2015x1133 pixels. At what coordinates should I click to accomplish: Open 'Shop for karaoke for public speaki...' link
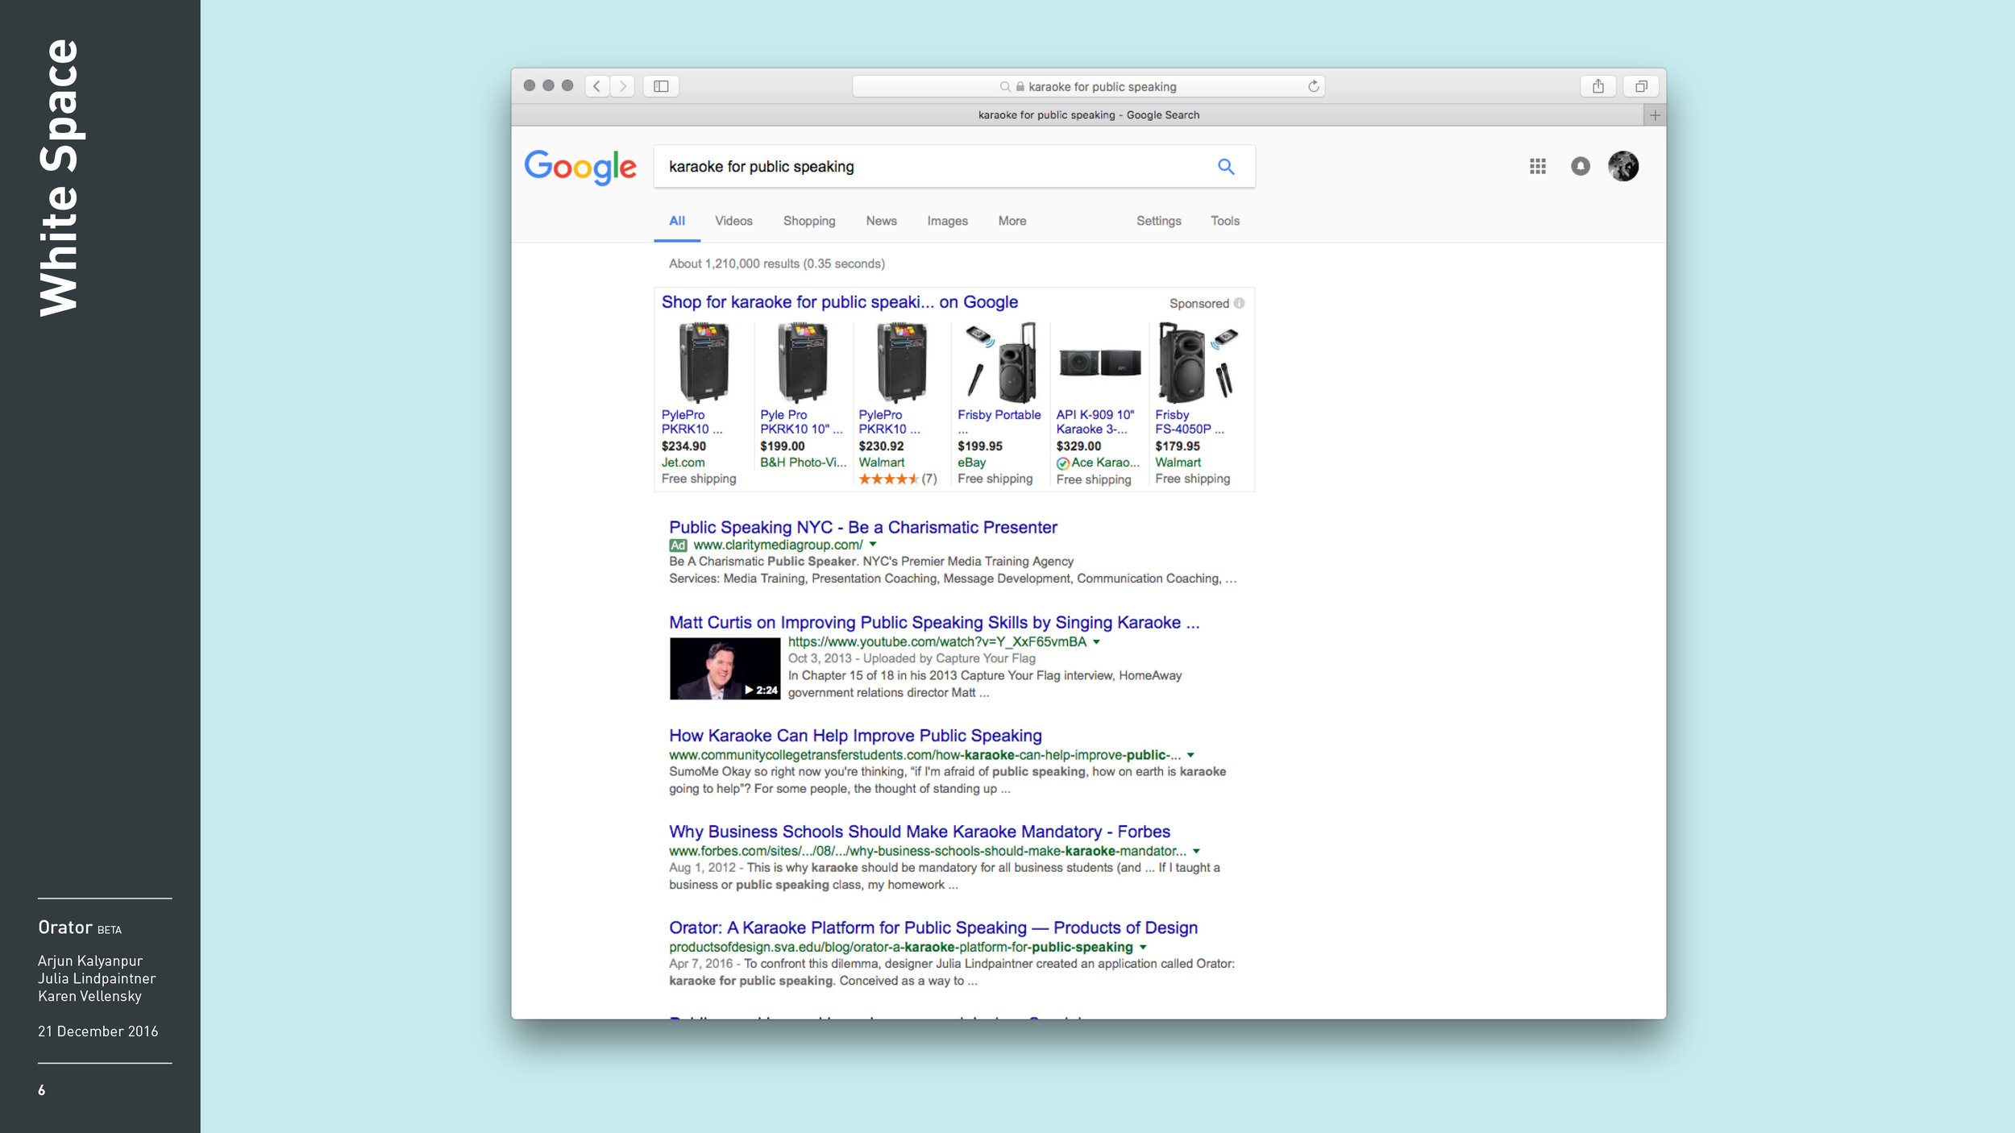pyautogui.click(x=839, y=302)
